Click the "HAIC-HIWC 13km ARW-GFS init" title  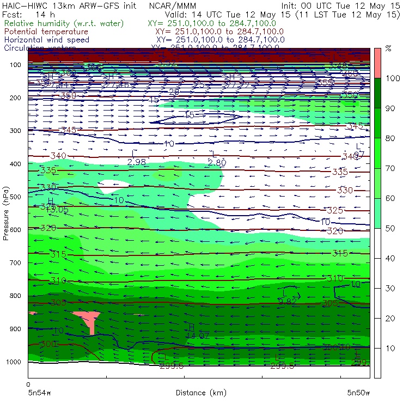69,5
